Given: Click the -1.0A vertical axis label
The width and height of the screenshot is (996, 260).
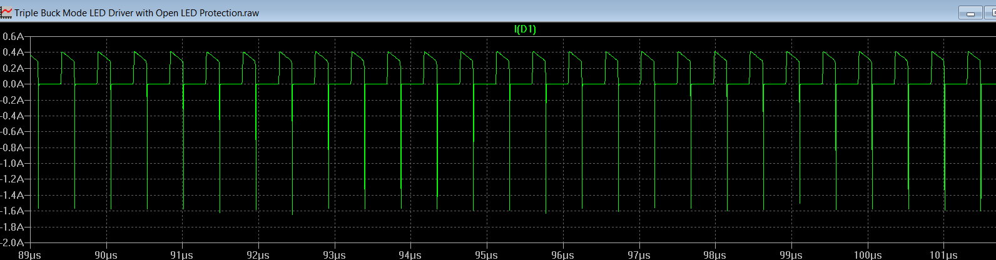Looking at the screenshot, I should 12,163.
